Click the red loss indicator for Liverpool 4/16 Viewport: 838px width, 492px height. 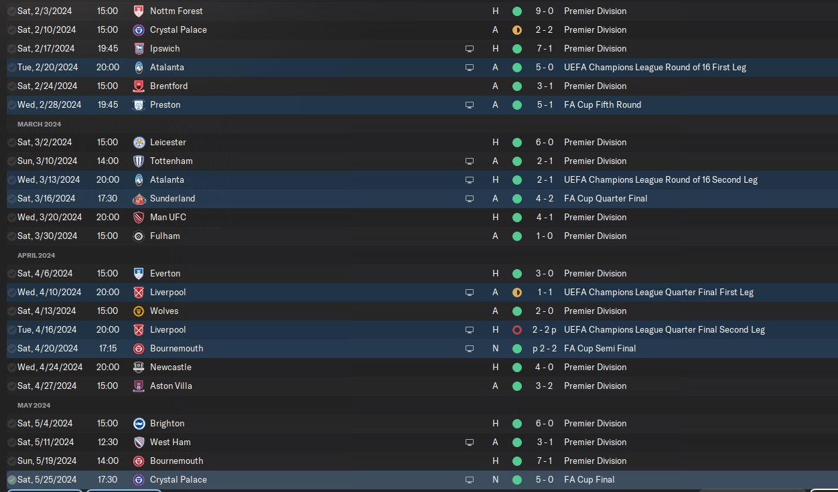(x=517, y=330)
